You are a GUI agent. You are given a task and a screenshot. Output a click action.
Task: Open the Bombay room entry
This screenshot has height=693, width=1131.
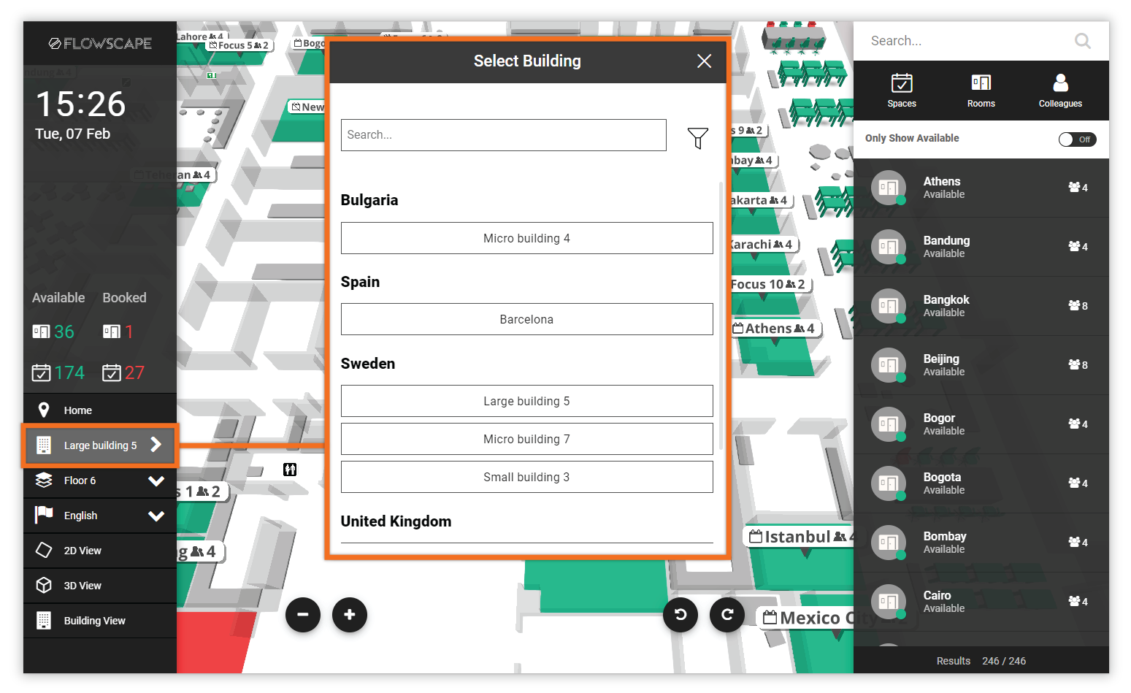coord(981,543)
